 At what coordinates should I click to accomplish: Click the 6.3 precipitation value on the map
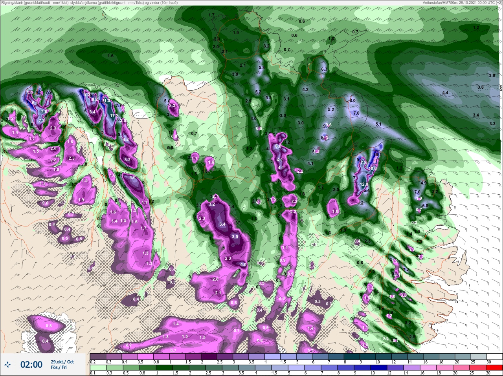point(324,69)
